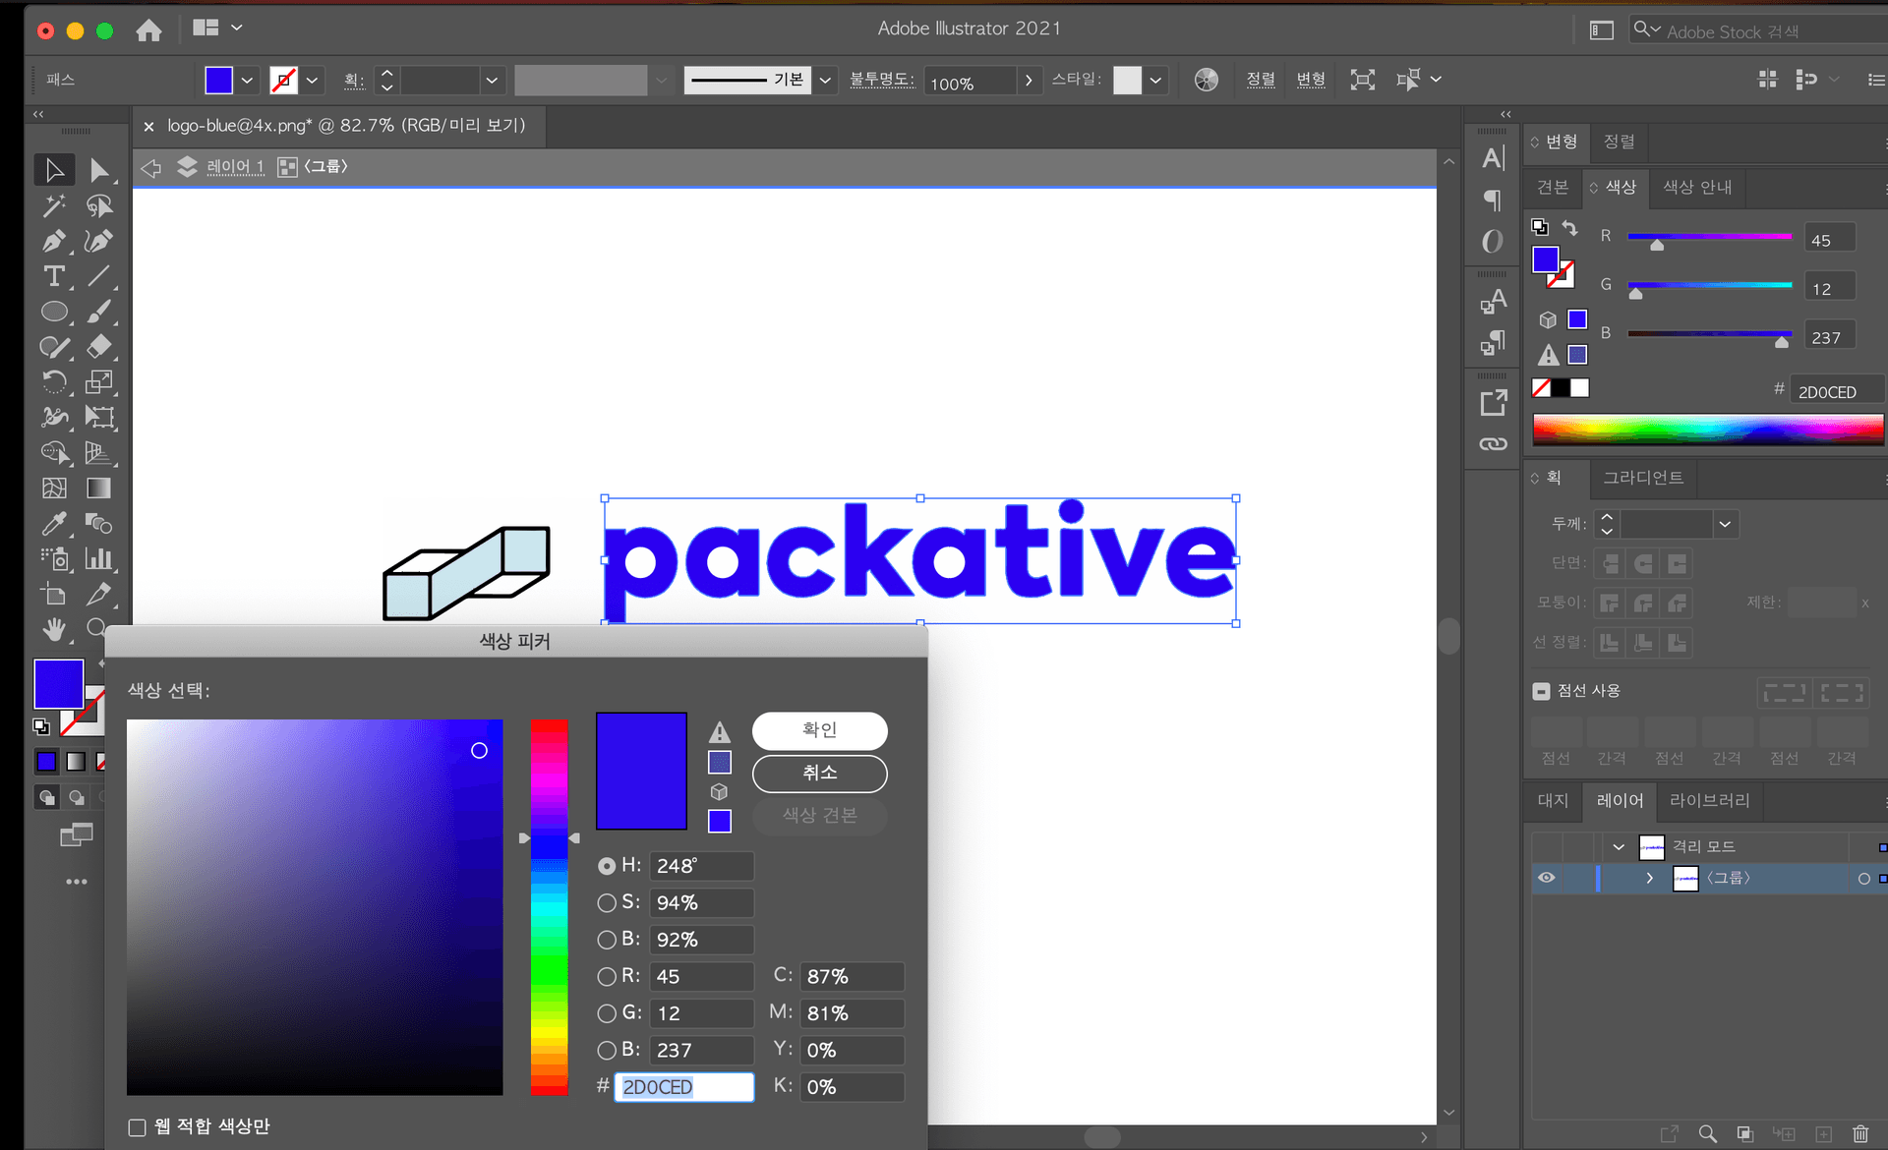Select the S saturation radio button
Image resolution: width=1888 pixels, height=1150 pixels.
(x=607, y=902)
